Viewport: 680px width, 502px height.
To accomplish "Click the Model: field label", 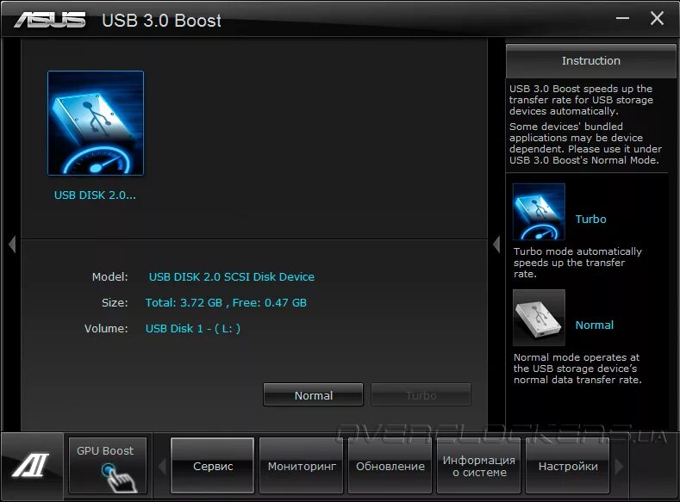I will pyautogui.click(x=109, y=276).
